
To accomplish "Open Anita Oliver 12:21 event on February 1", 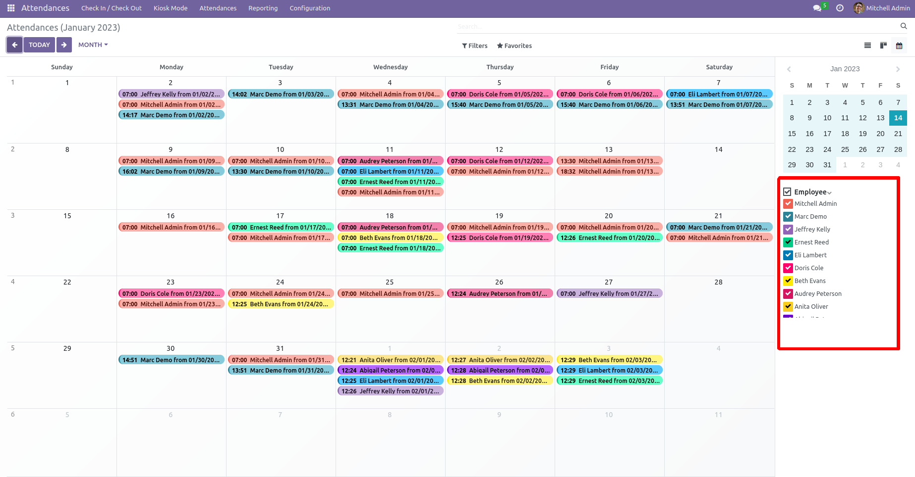I will [x=391, y=360].
